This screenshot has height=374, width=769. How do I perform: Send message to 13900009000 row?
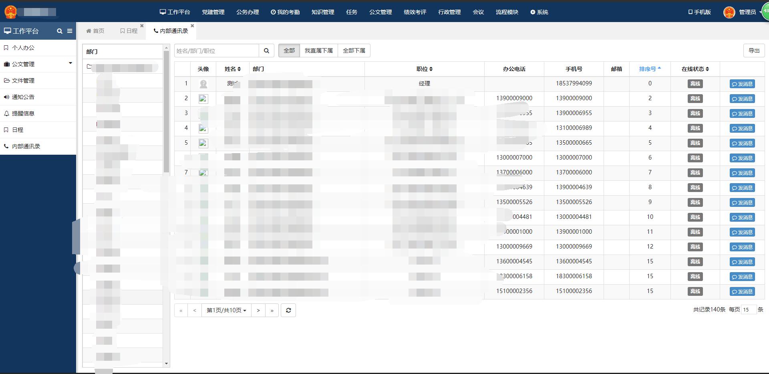click(x=742, y=99)
